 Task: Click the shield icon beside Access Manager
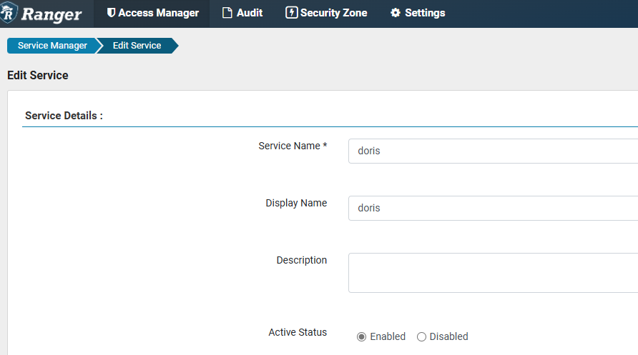[x=111, y=13]
